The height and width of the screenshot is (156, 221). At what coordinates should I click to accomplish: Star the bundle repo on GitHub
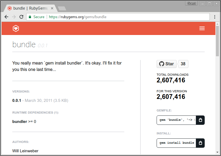point(166,64)
